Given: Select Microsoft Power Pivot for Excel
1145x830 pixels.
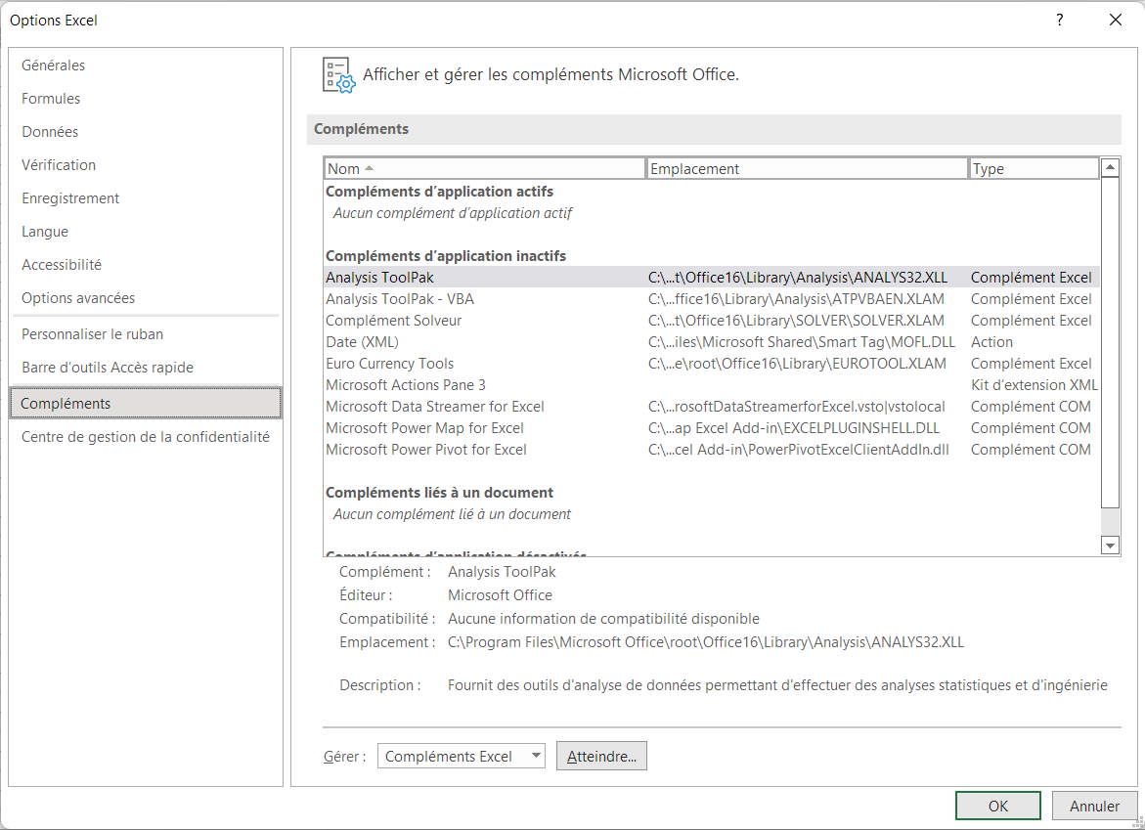Looking at the screenshot, I should pyautogui.click(x=711, y=450).
